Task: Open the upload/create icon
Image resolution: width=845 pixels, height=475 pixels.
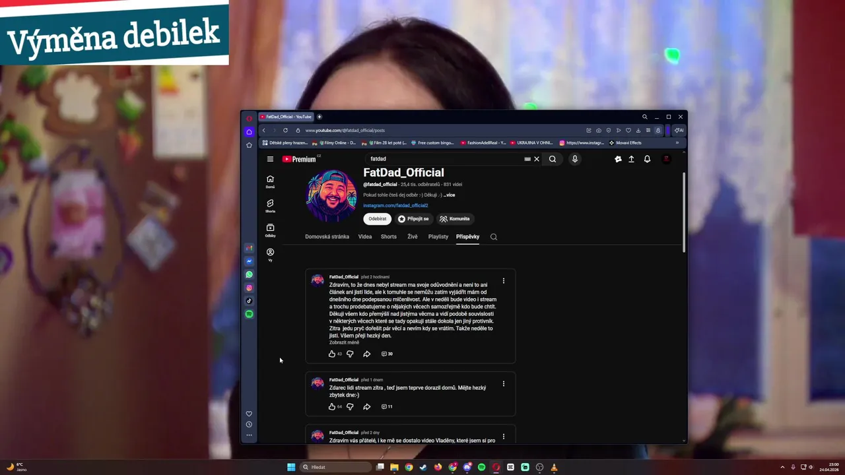Action: pyautogui.click(x=631, y=159)
